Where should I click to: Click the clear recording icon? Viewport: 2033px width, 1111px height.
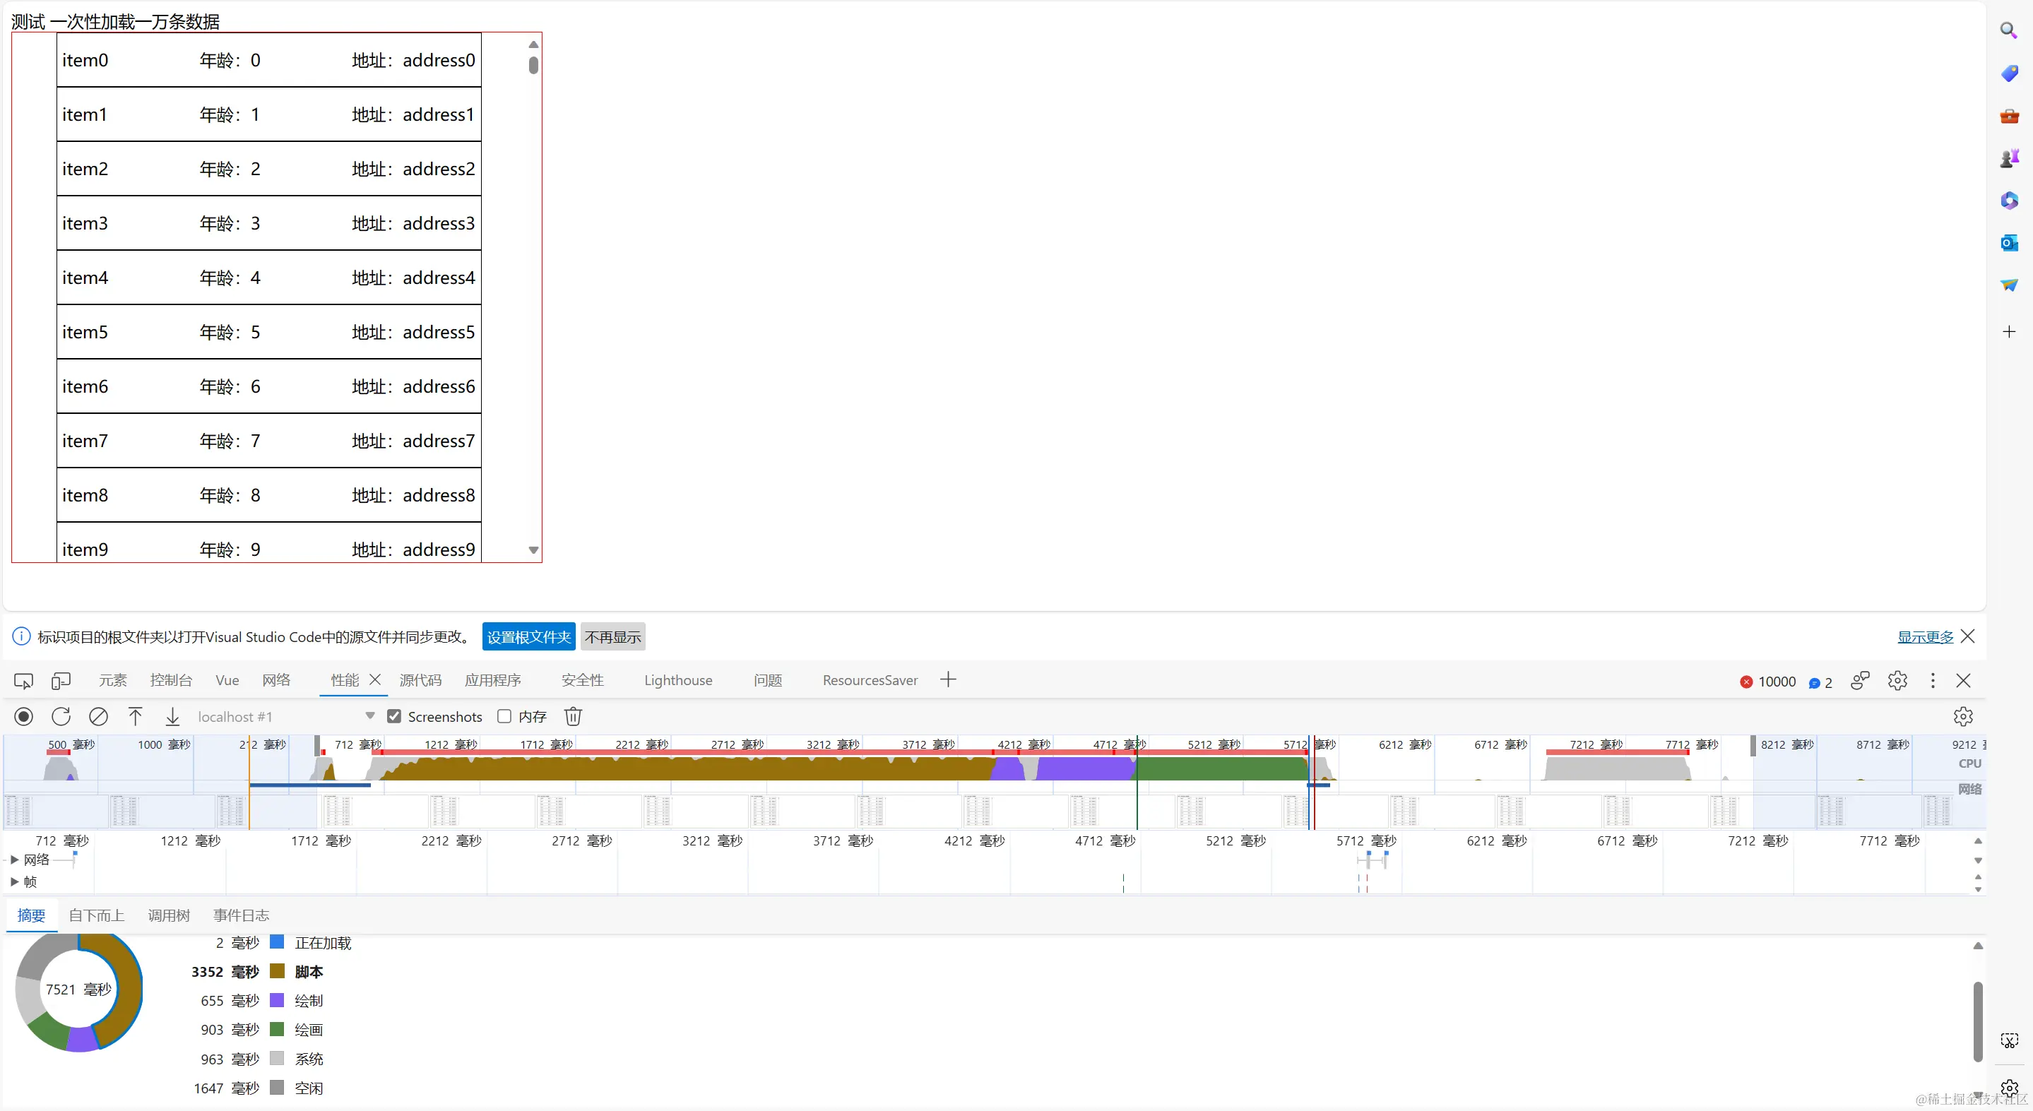point(98,716)
